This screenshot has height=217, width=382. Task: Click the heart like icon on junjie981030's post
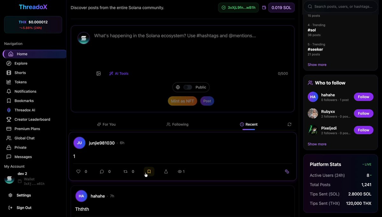click(x=78, y=171)
